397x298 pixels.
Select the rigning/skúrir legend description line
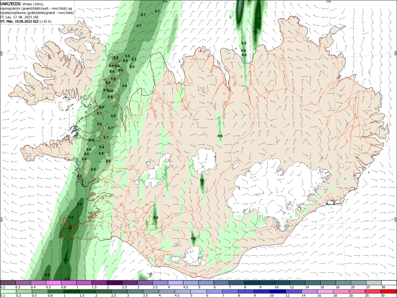click(36, 8)
